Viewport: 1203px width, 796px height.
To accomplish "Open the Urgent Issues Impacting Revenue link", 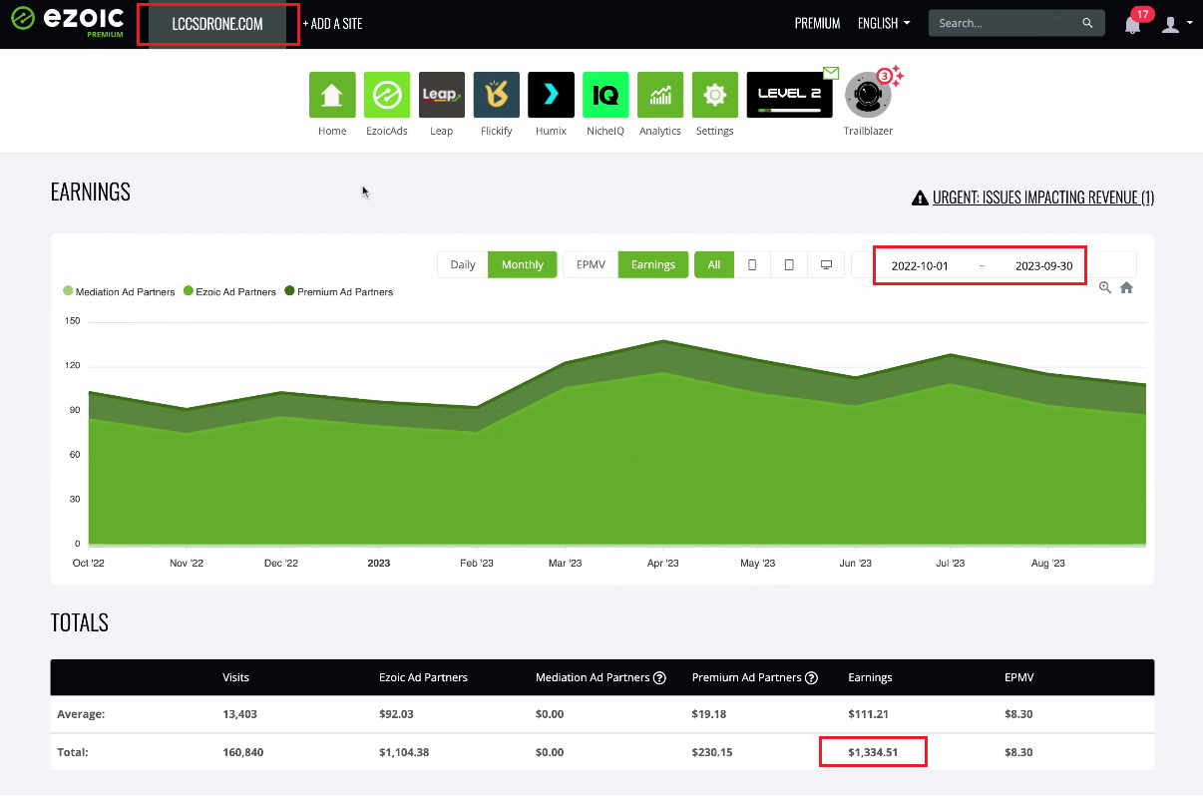I will tap(1043, 198).
